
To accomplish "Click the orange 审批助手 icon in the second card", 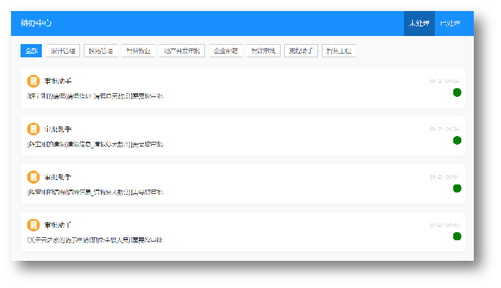I will click(x=33, y=129).
